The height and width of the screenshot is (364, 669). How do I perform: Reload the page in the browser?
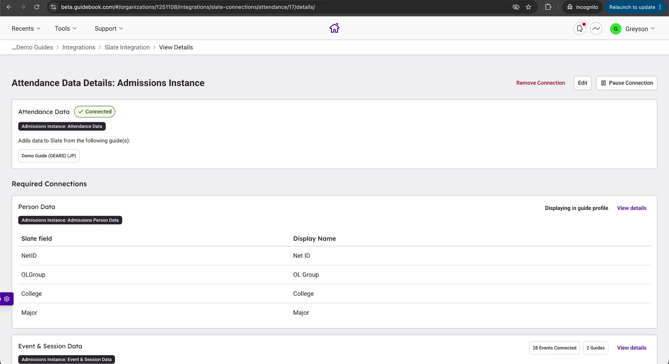click(37, 7)
